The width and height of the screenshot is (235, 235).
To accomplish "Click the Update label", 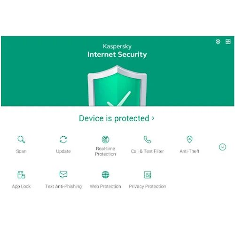I will (63, 151).
